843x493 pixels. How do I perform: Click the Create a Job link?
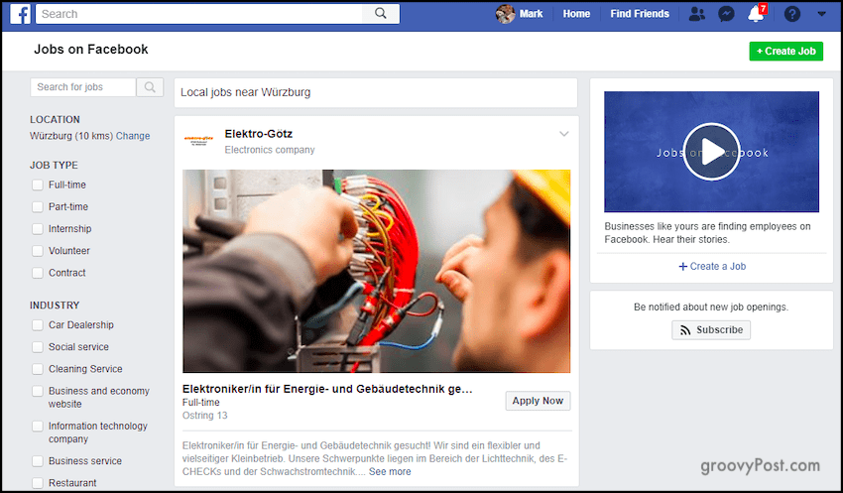712,266
